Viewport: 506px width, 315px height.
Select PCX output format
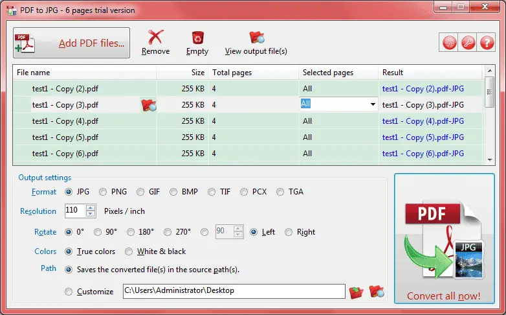pyautogui.click(x=244, y=192)
